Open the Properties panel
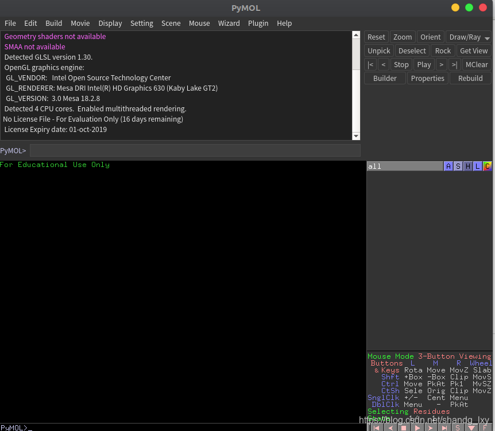The height and width of the screenshot is (431, 495). click(427, 78)
